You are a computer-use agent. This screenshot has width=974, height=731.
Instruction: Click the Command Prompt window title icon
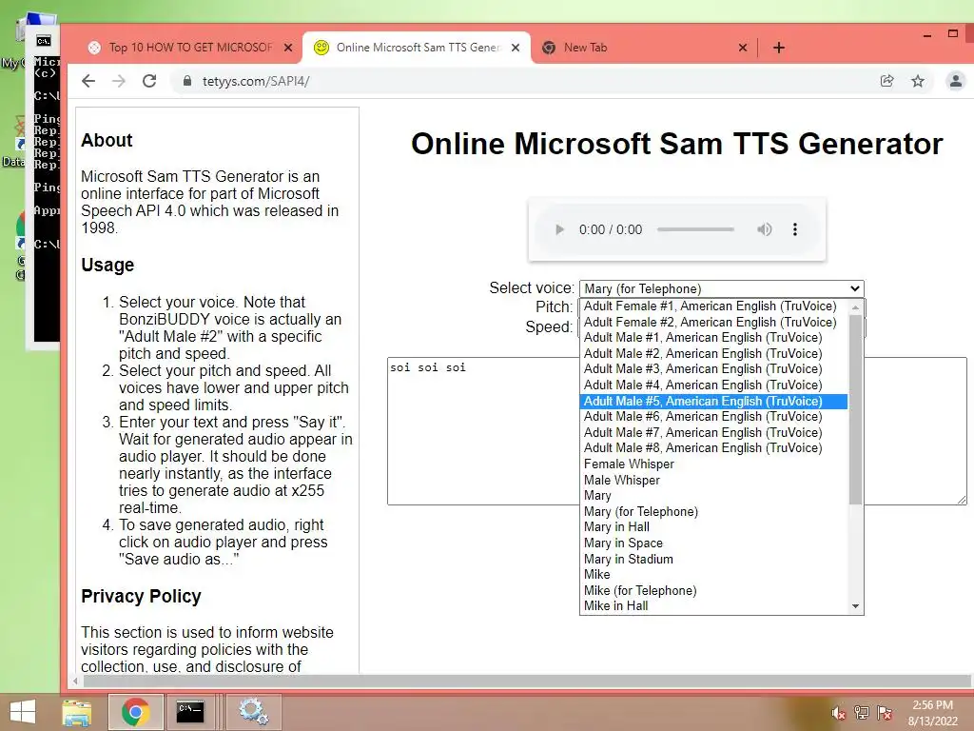click(x=44, y=41)
